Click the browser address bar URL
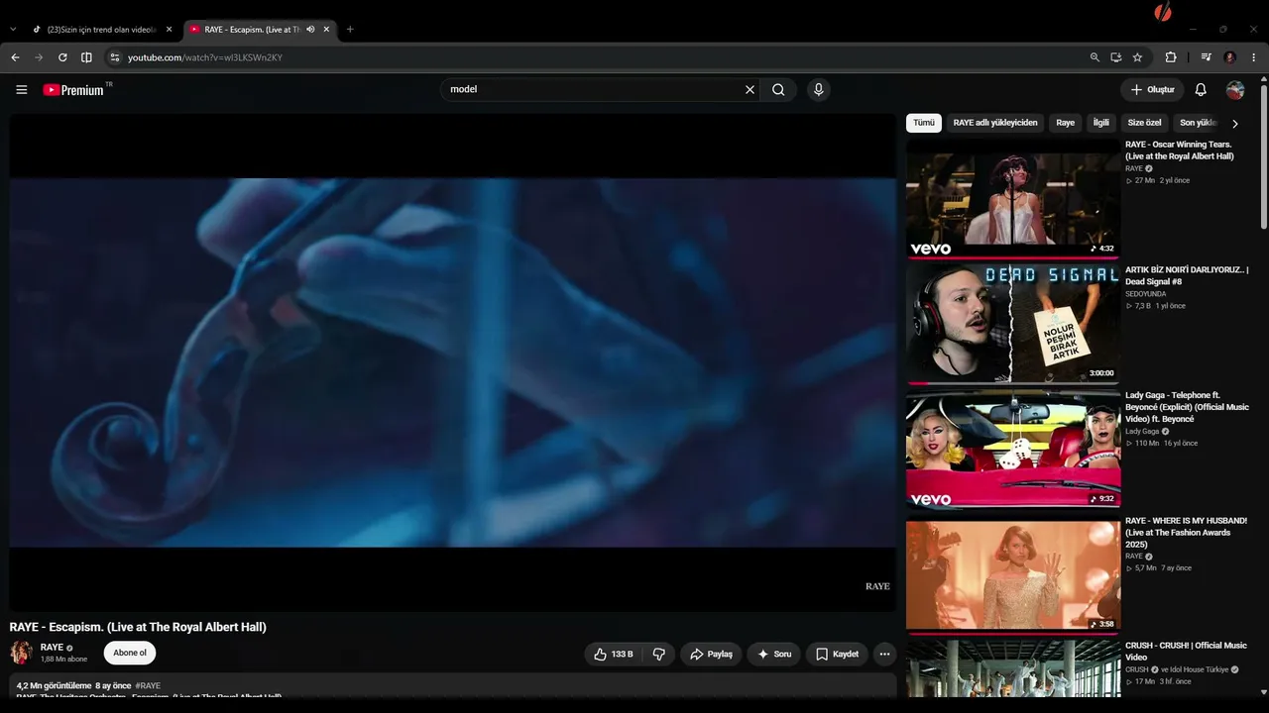 205,57
